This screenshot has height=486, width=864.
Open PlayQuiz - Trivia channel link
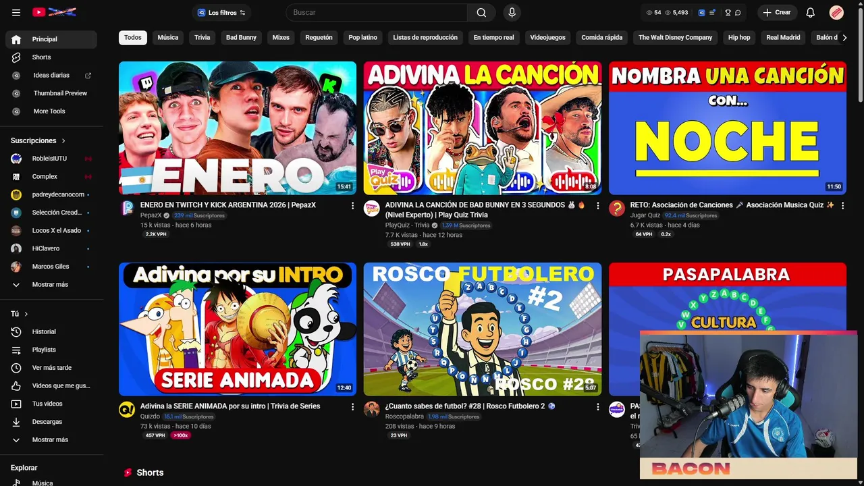[407, 225]
